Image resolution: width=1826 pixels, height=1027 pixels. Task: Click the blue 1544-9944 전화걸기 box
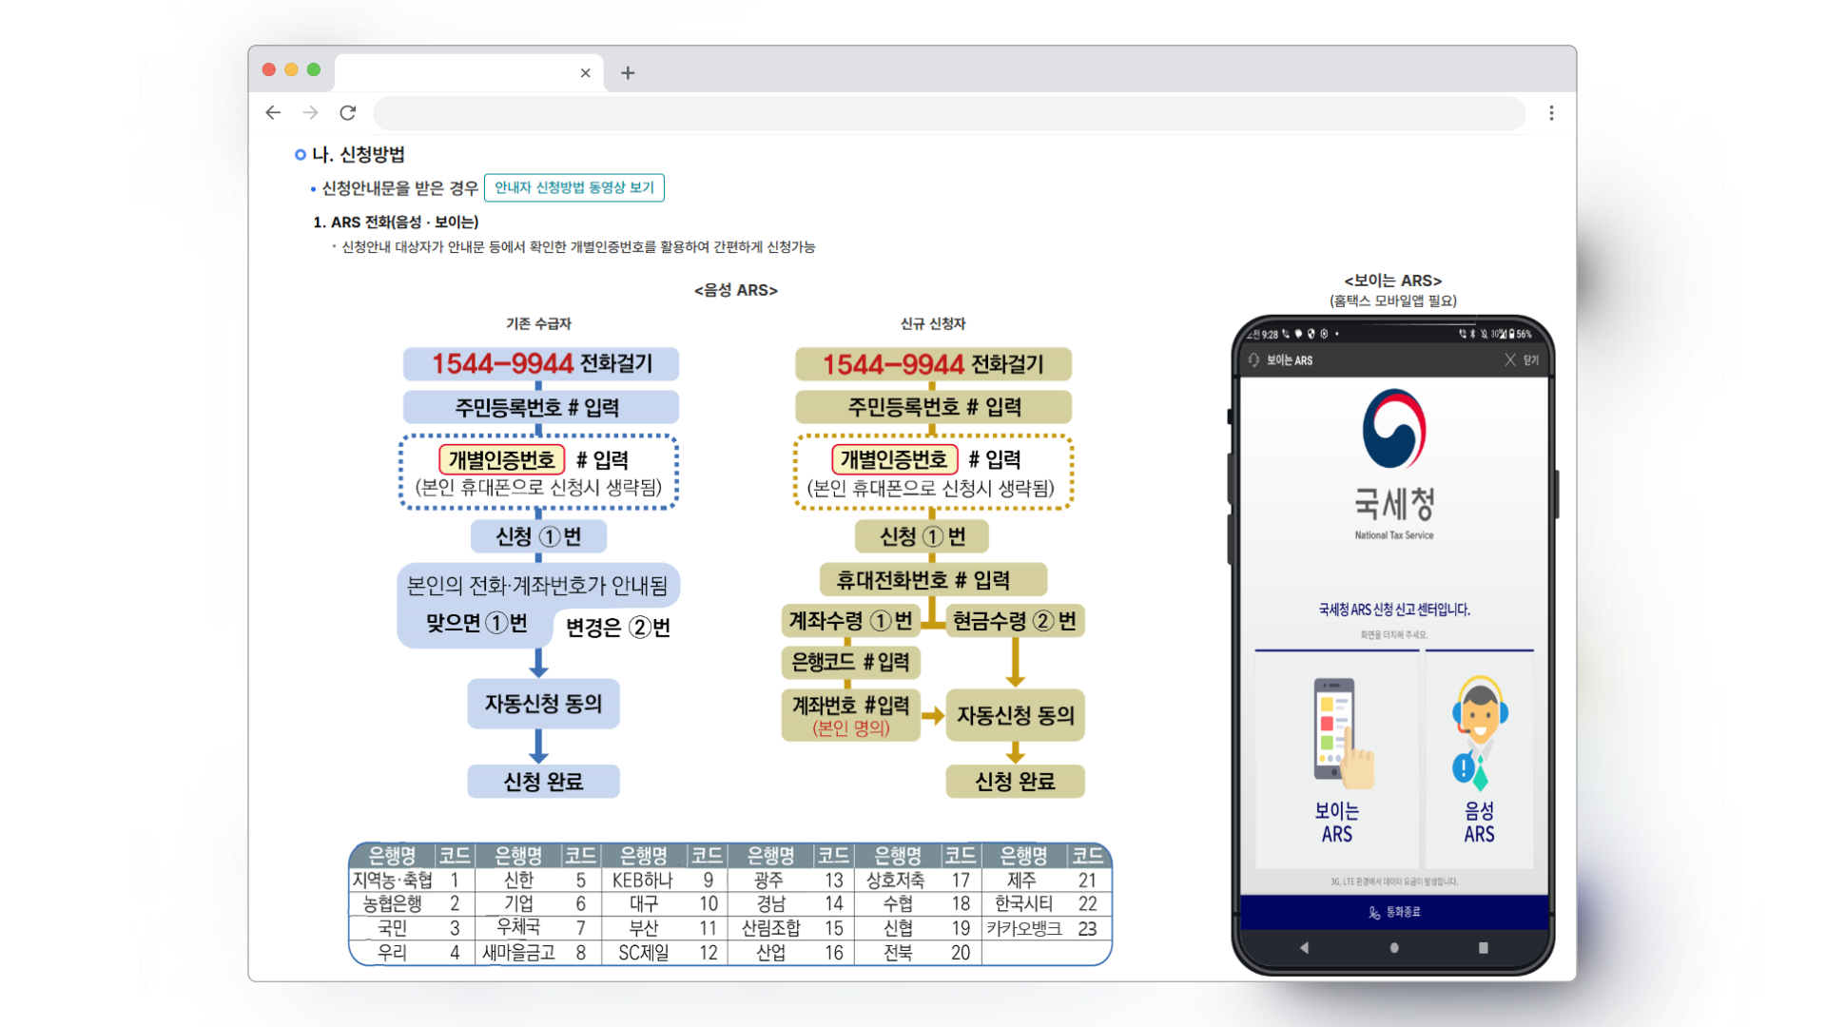[x=540, y=364]
